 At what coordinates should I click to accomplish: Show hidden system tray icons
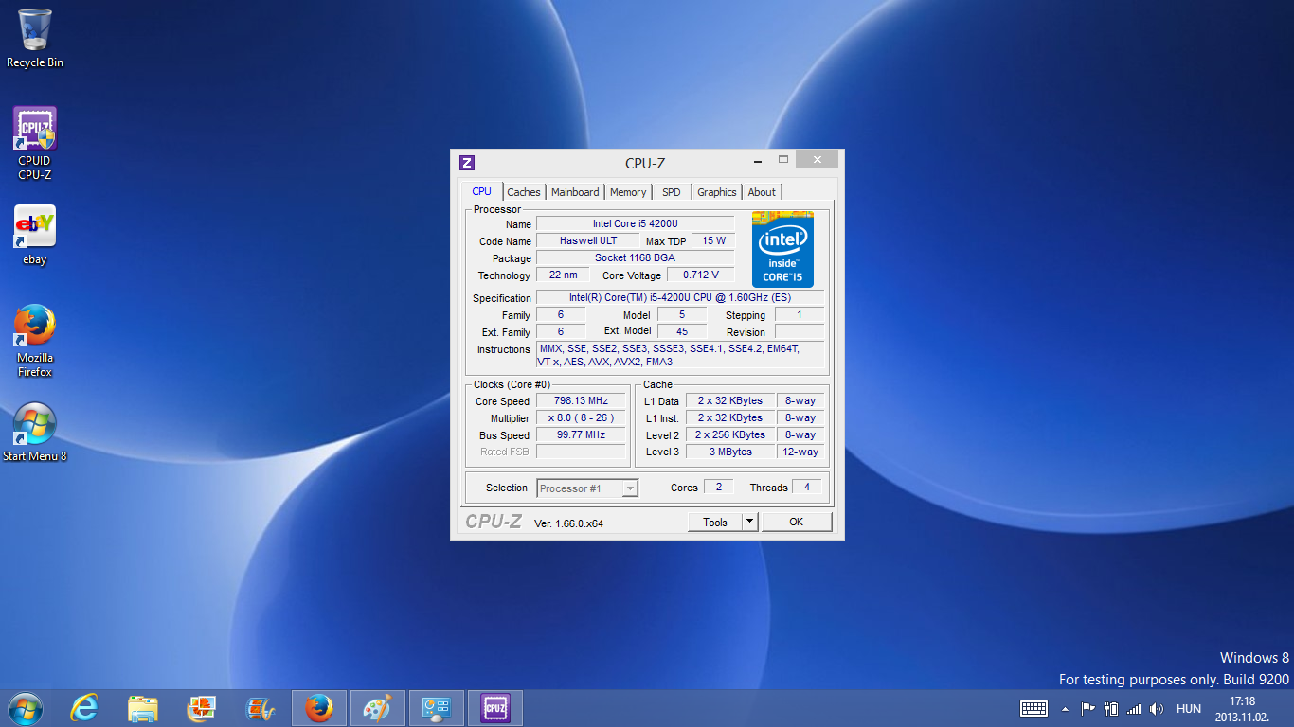point(1065,708)
